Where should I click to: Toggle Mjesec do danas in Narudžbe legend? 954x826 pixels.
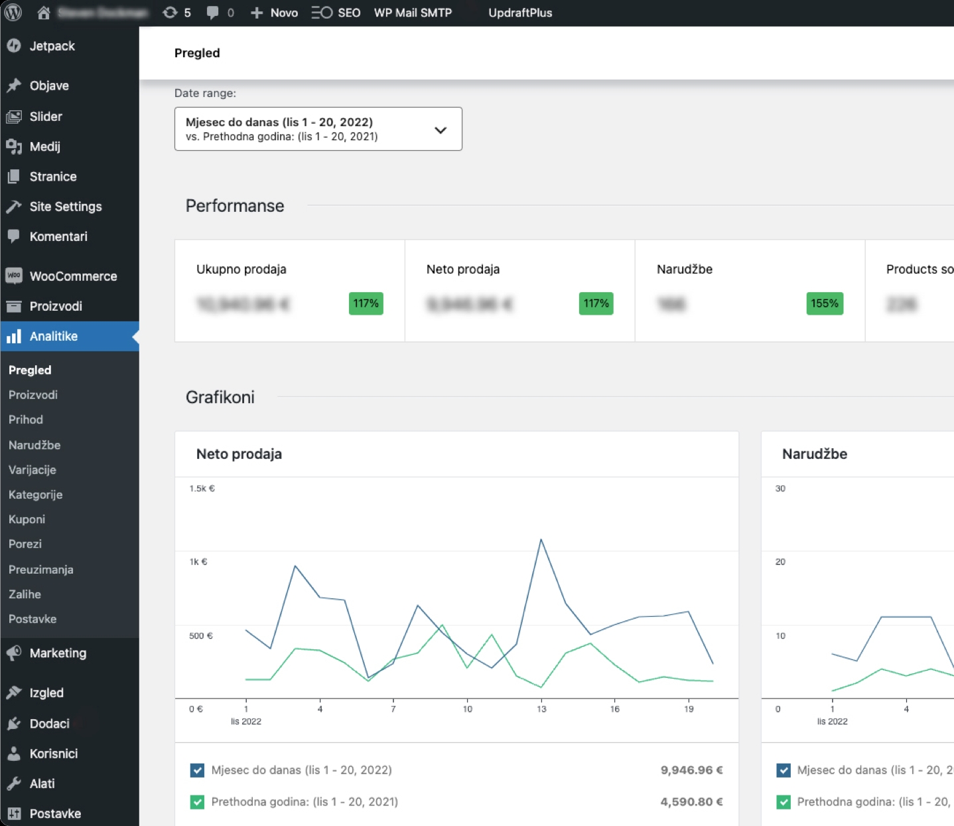[784, 770]
